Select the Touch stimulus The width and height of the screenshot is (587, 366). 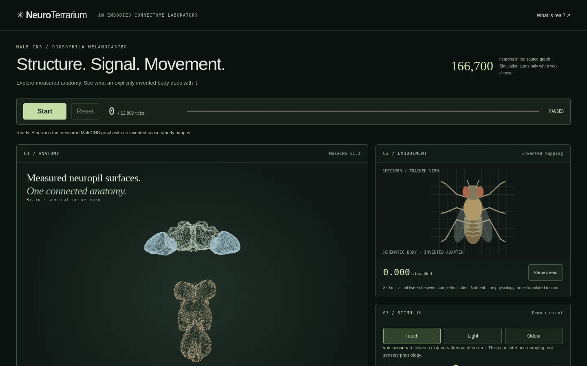412,336
